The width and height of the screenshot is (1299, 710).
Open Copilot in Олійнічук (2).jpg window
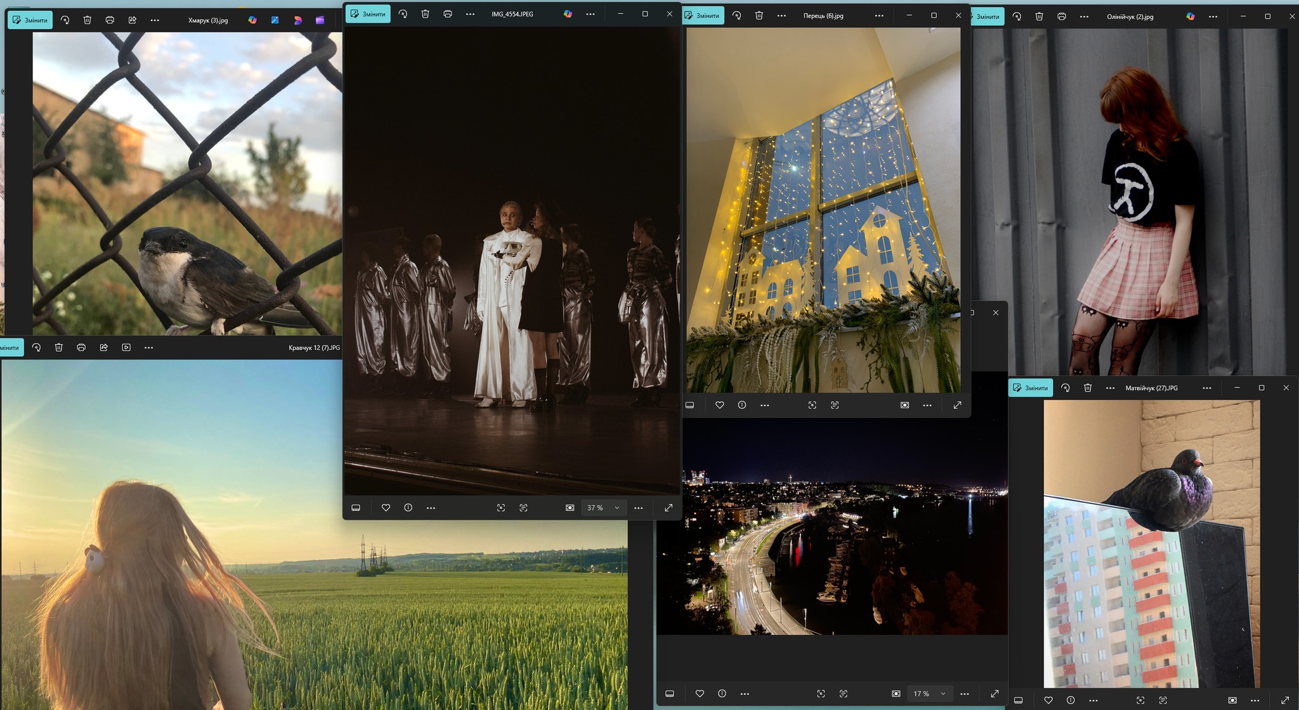coord(1191,16)
